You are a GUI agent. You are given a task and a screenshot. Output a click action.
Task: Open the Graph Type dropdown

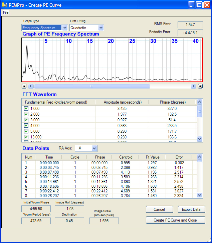click(65, 28)
